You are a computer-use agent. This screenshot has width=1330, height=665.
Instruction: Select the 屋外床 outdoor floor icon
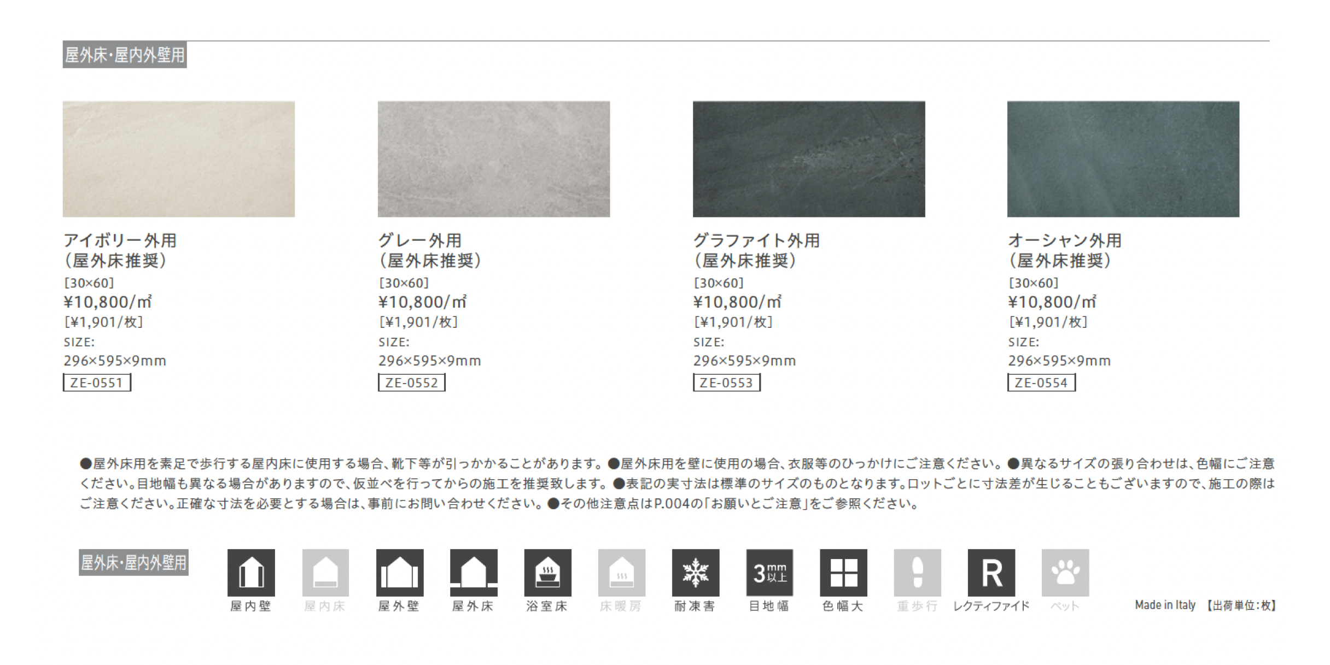[x=474, y=572]
